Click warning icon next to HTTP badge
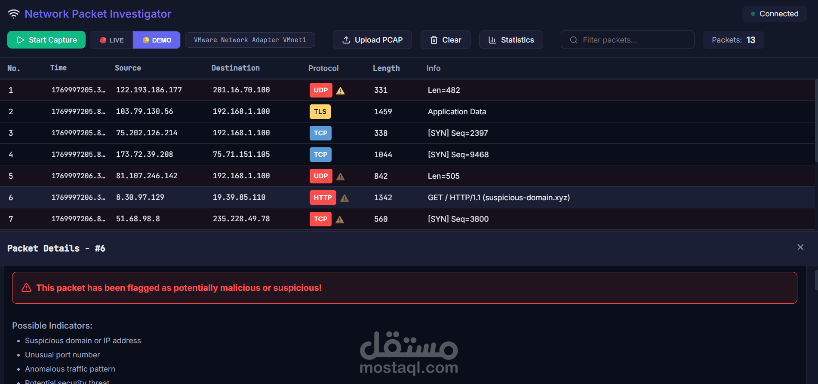 coord(344,198)
